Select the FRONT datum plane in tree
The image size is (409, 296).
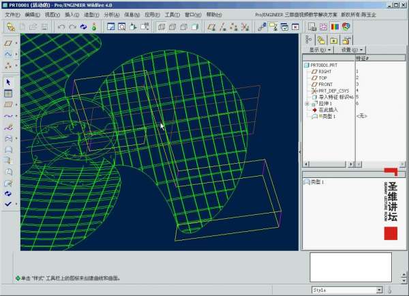click(x=326, y=84)
